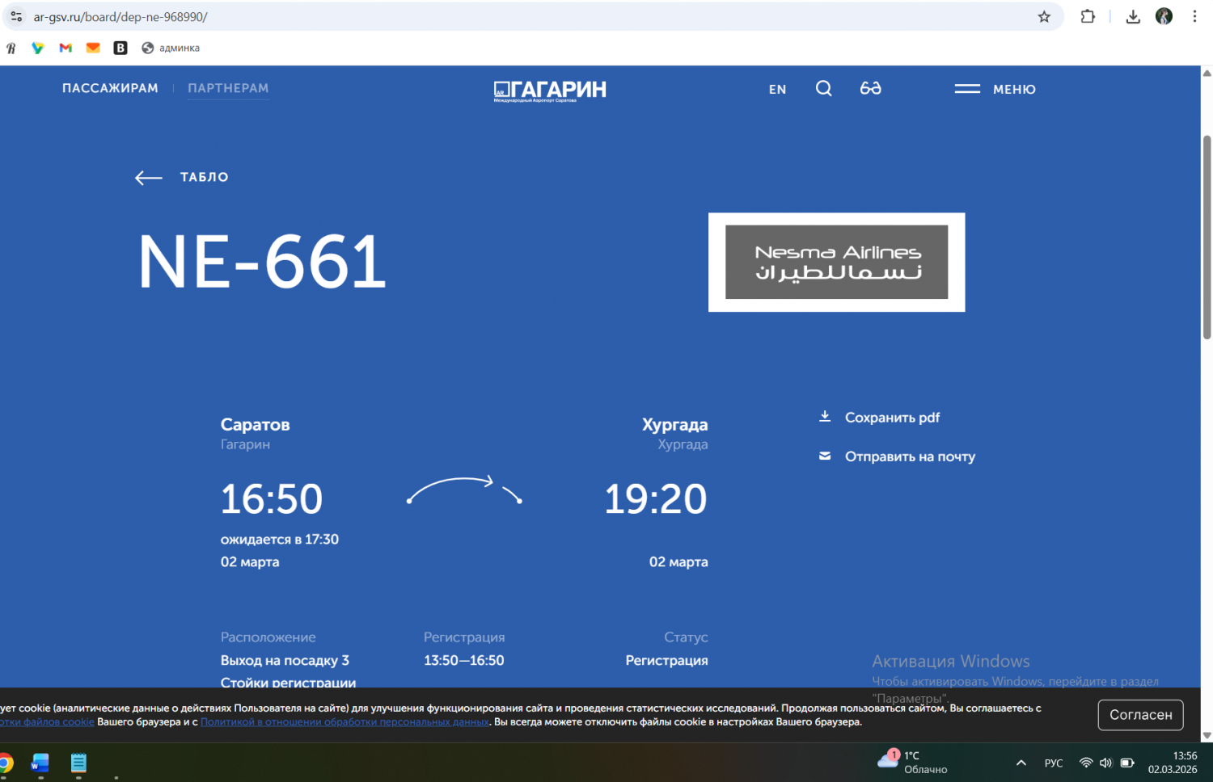Open the browser downloads icon

point(1133,17)
